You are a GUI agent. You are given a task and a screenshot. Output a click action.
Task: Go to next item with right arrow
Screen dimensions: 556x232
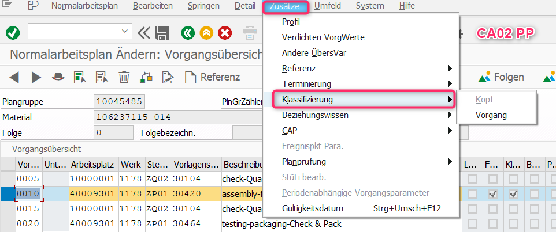pyautogui.click(x=36, y=77)
